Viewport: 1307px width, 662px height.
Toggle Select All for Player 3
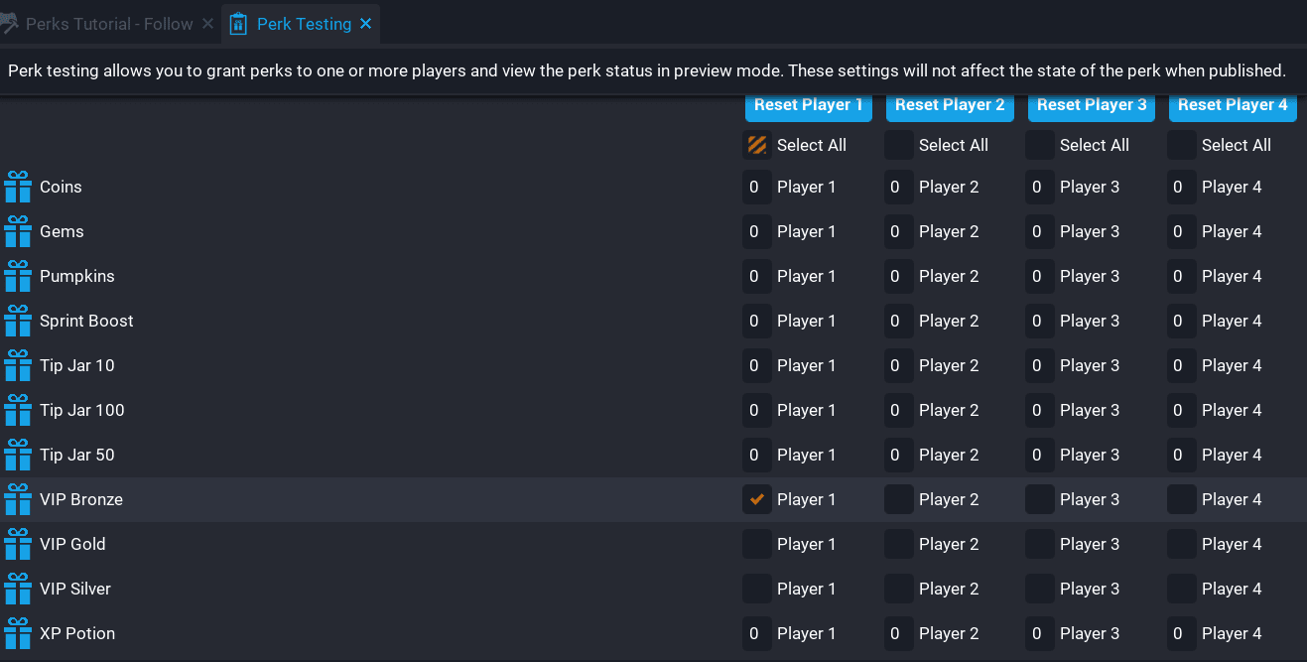point(1040,145)
